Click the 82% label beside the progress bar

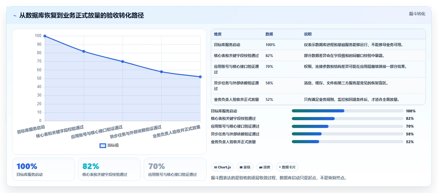pyautogui.click(x=410, y=119)
